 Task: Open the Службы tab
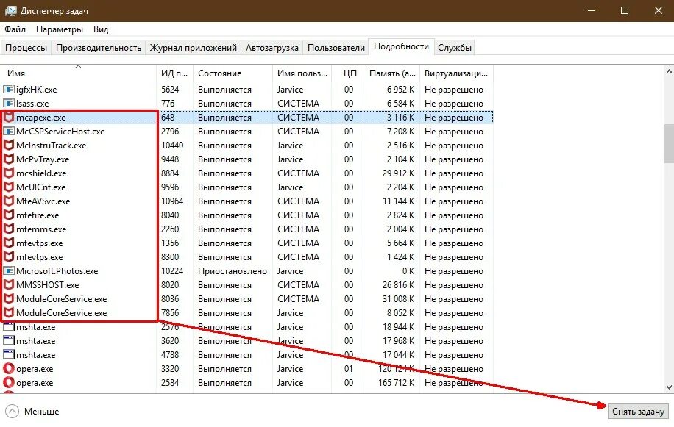coord(454,48)
